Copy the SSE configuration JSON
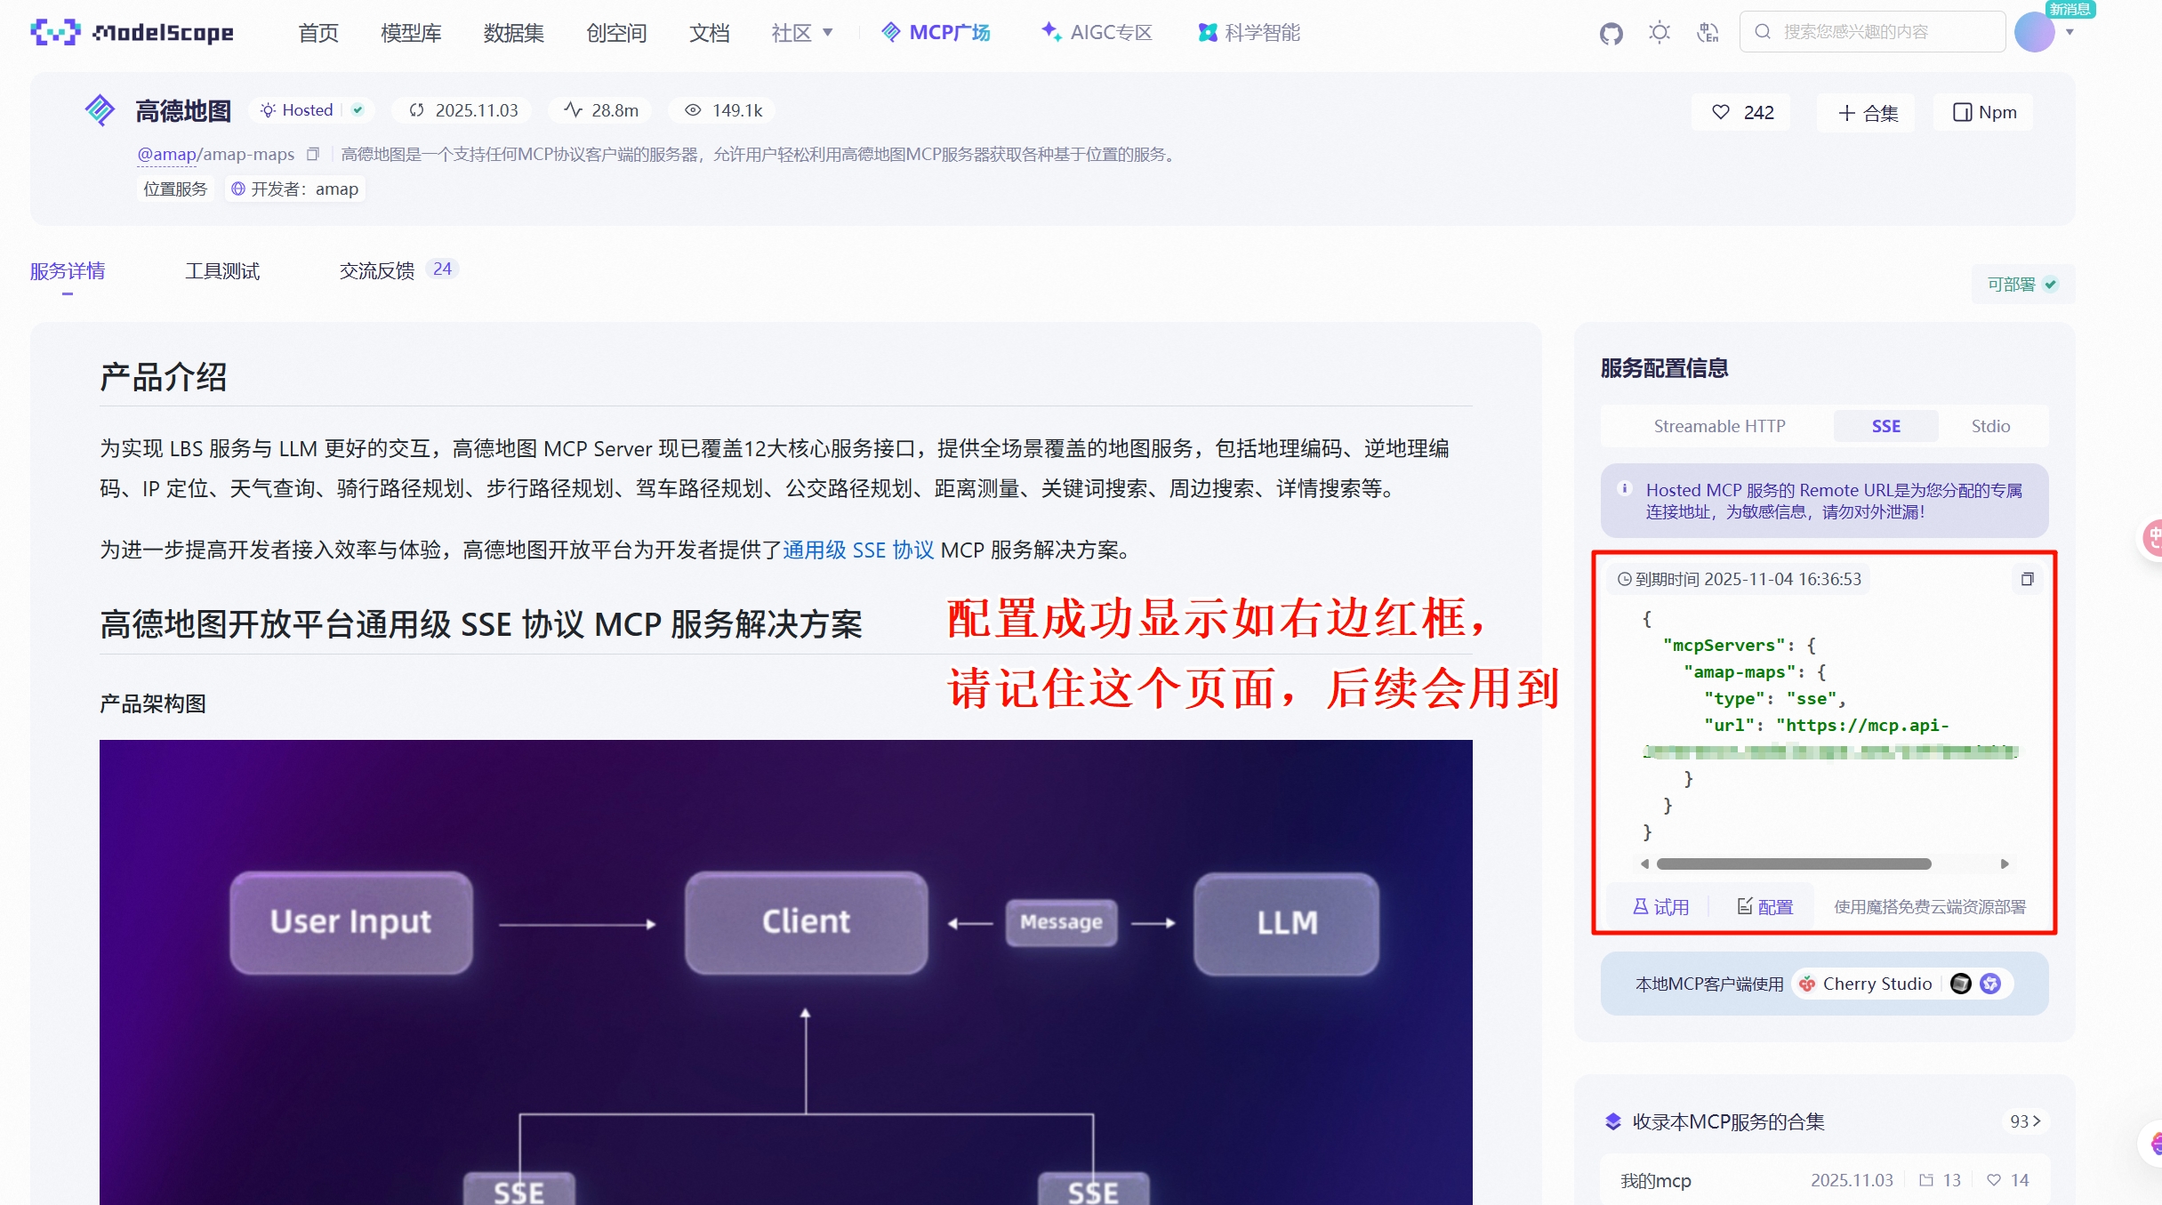This screenshot has width=2162, height=1205. 2029,579
